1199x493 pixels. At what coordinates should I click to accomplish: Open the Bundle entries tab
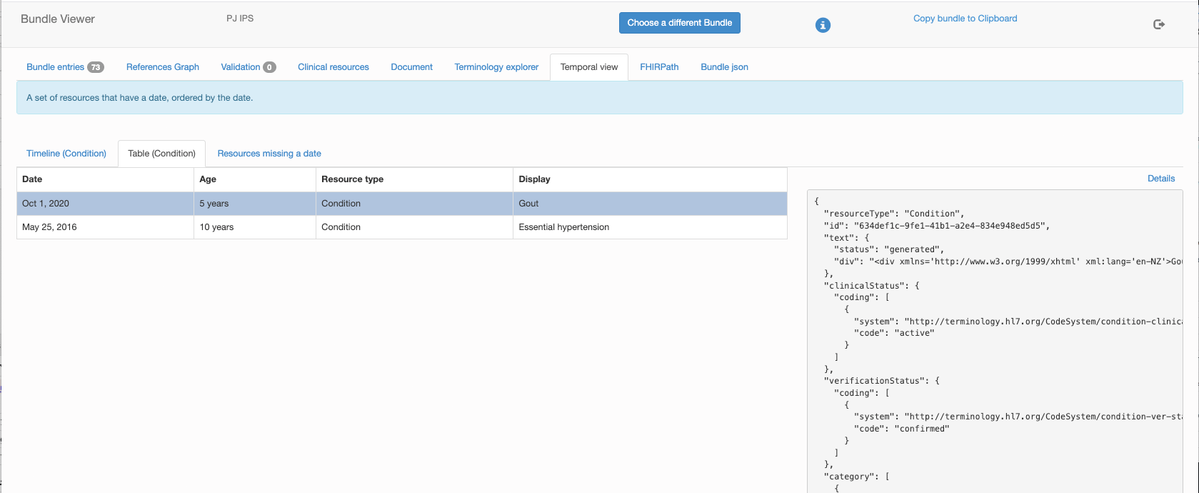point(65,67)
